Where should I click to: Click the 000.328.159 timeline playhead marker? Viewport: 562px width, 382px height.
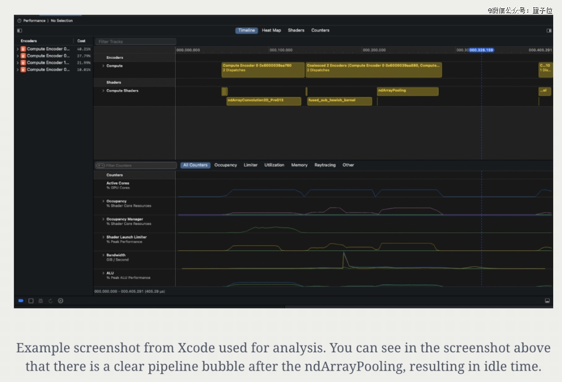pyautogui.click(x=481, y=50)
